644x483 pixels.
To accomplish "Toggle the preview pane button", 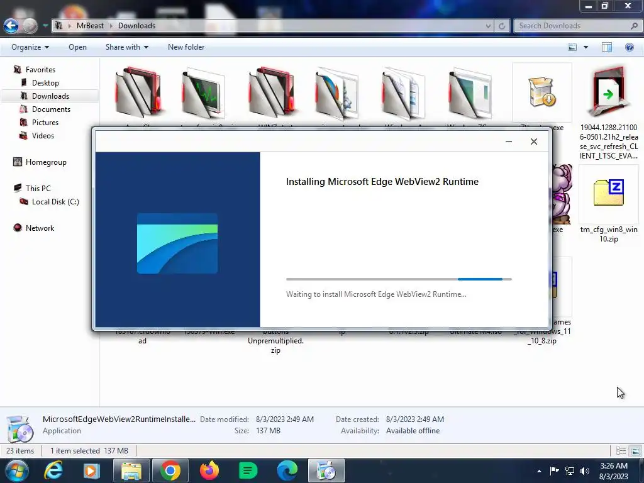I will [x=607, y=47].
